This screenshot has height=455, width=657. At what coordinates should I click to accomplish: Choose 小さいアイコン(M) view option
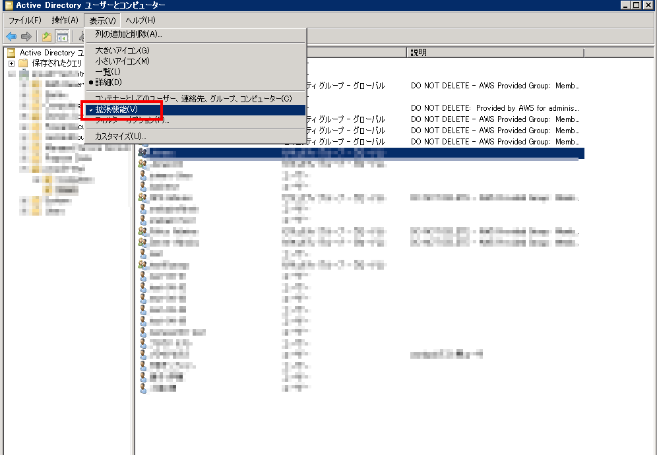[x=122, y=61]
